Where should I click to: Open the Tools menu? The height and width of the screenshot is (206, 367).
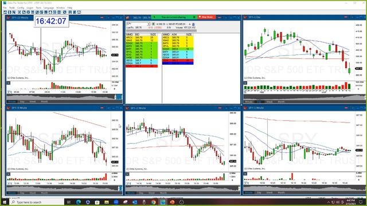tap(38, 7)
